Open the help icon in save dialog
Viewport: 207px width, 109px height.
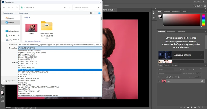(99, 13)
